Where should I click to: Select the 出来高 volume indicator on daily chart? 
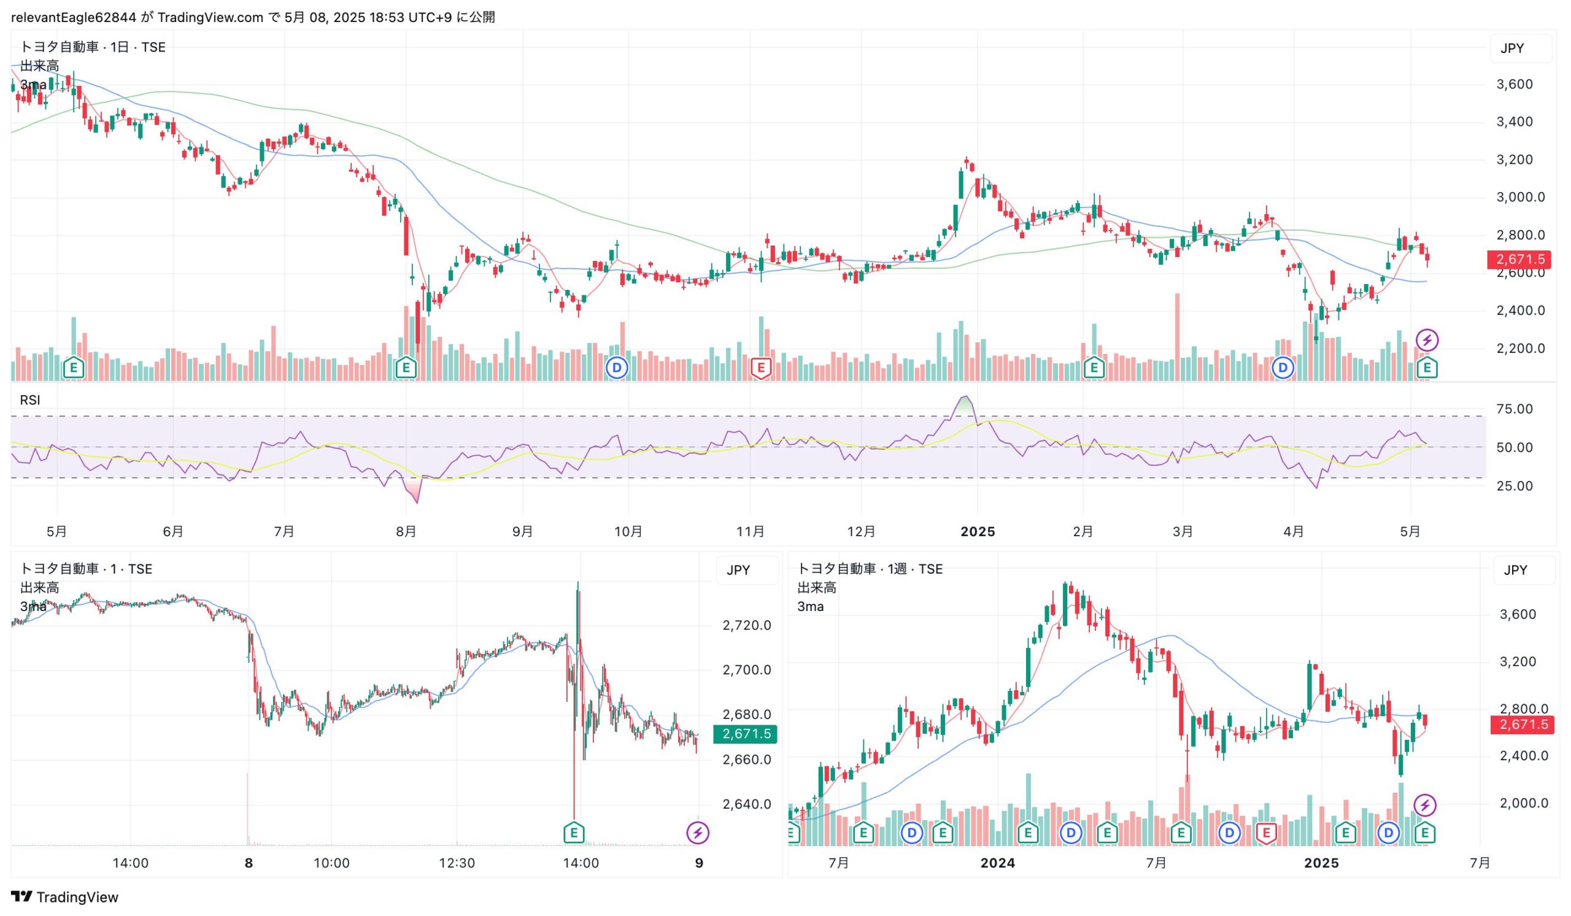[40, 66]
